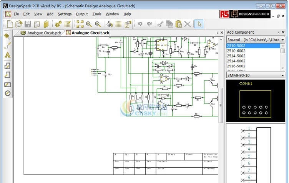Click the project sheets icon
Viewport: 289px width, 183px height.
coord(37,24)
